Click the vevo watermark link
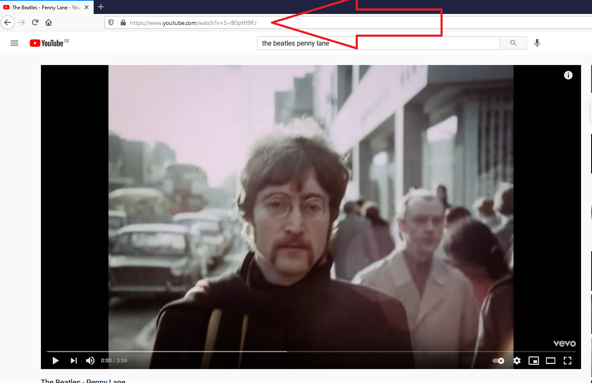Screen dimensions: 592x383 565,343
